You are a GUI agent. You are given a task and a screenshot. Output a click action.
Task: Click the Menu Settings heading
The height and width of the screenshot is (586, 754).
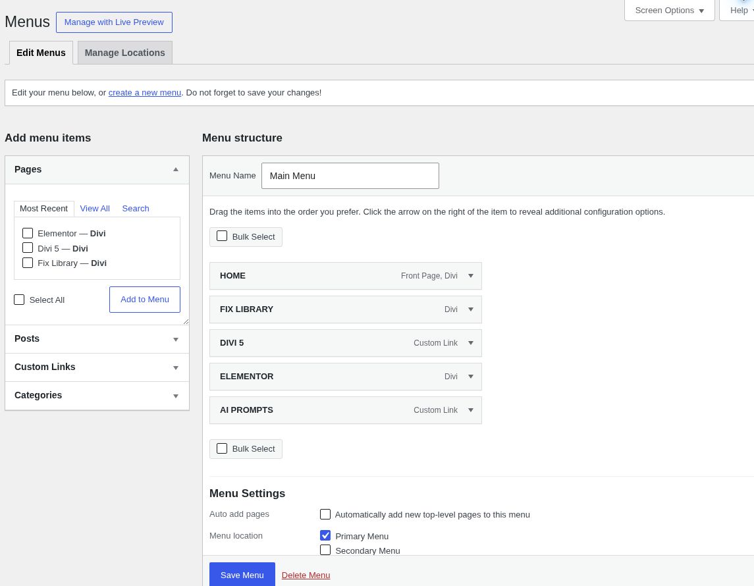(247, 493)
